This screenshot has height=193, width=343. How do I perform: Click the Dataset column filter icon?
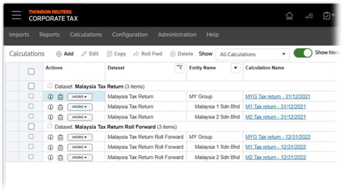pos(180,68)
